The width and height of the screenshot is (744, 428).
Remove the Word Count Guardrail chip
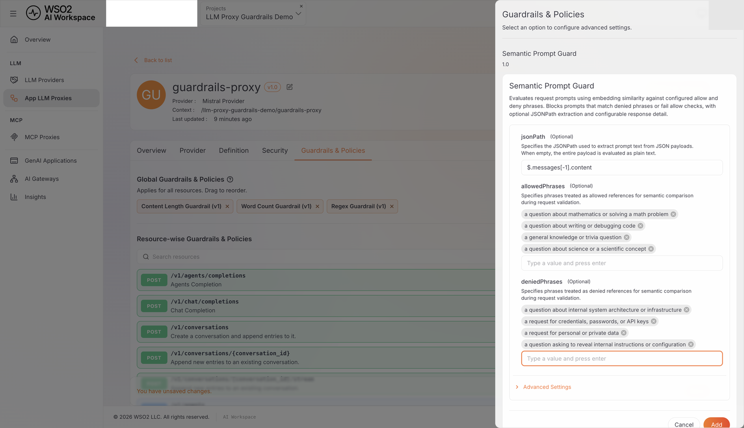[318, 207]
